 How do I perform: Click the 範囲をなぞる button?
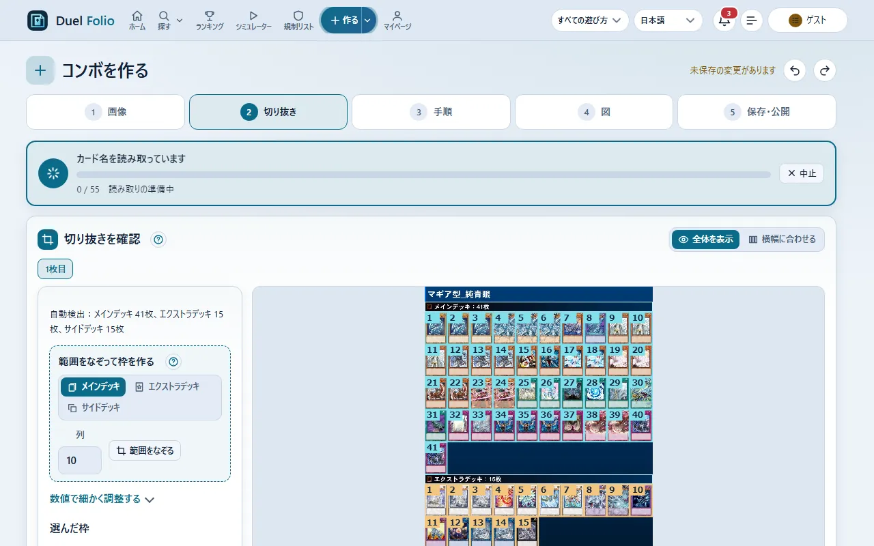click(x=145, y=450)
